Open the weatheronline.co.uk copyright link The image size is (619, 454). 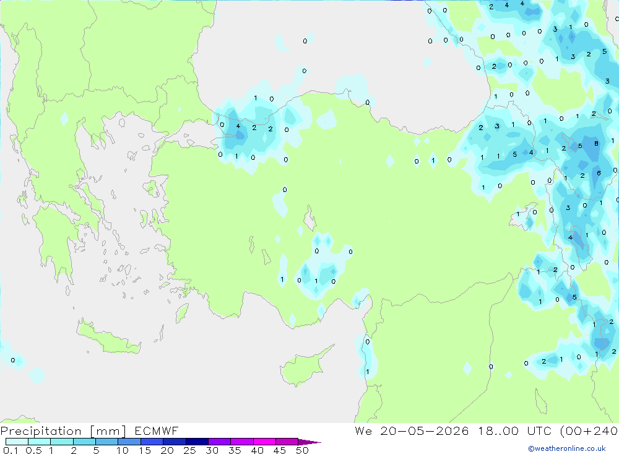click(567, 448)
